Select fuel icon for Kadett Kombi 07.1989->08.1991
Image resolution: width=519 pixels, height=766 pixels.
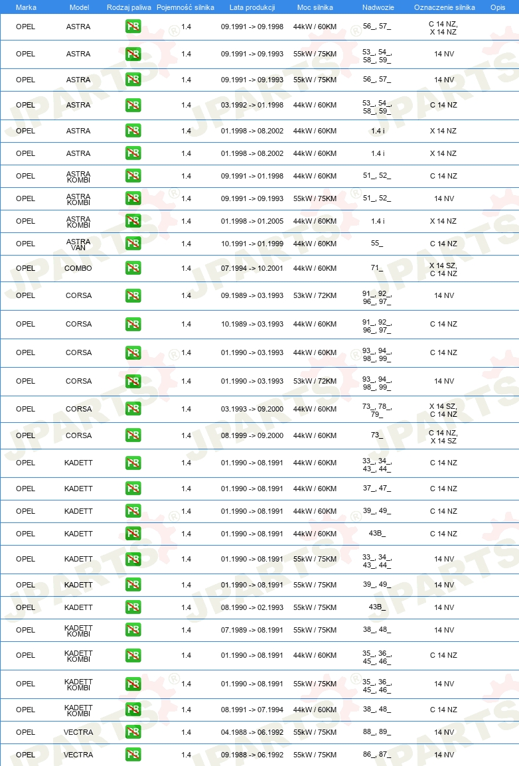click(133, 630)
